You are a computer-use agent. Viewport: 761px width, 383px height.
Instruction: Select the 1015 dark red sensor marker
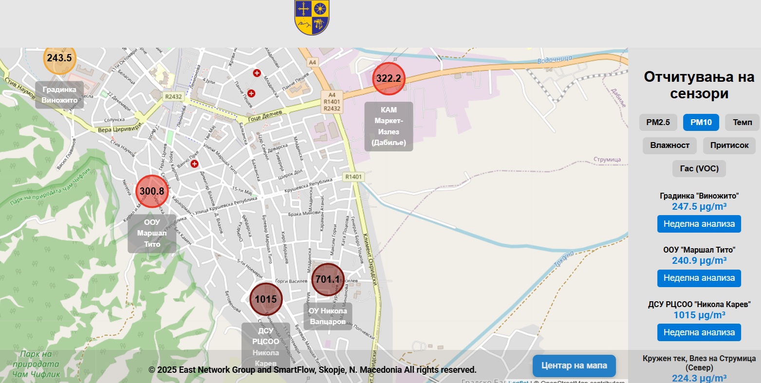click(266, 299)
